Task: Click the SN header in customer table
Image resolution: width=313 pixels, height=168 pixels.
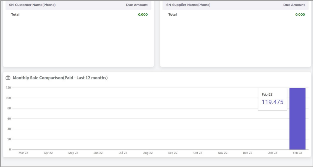Action: (11, 5)
